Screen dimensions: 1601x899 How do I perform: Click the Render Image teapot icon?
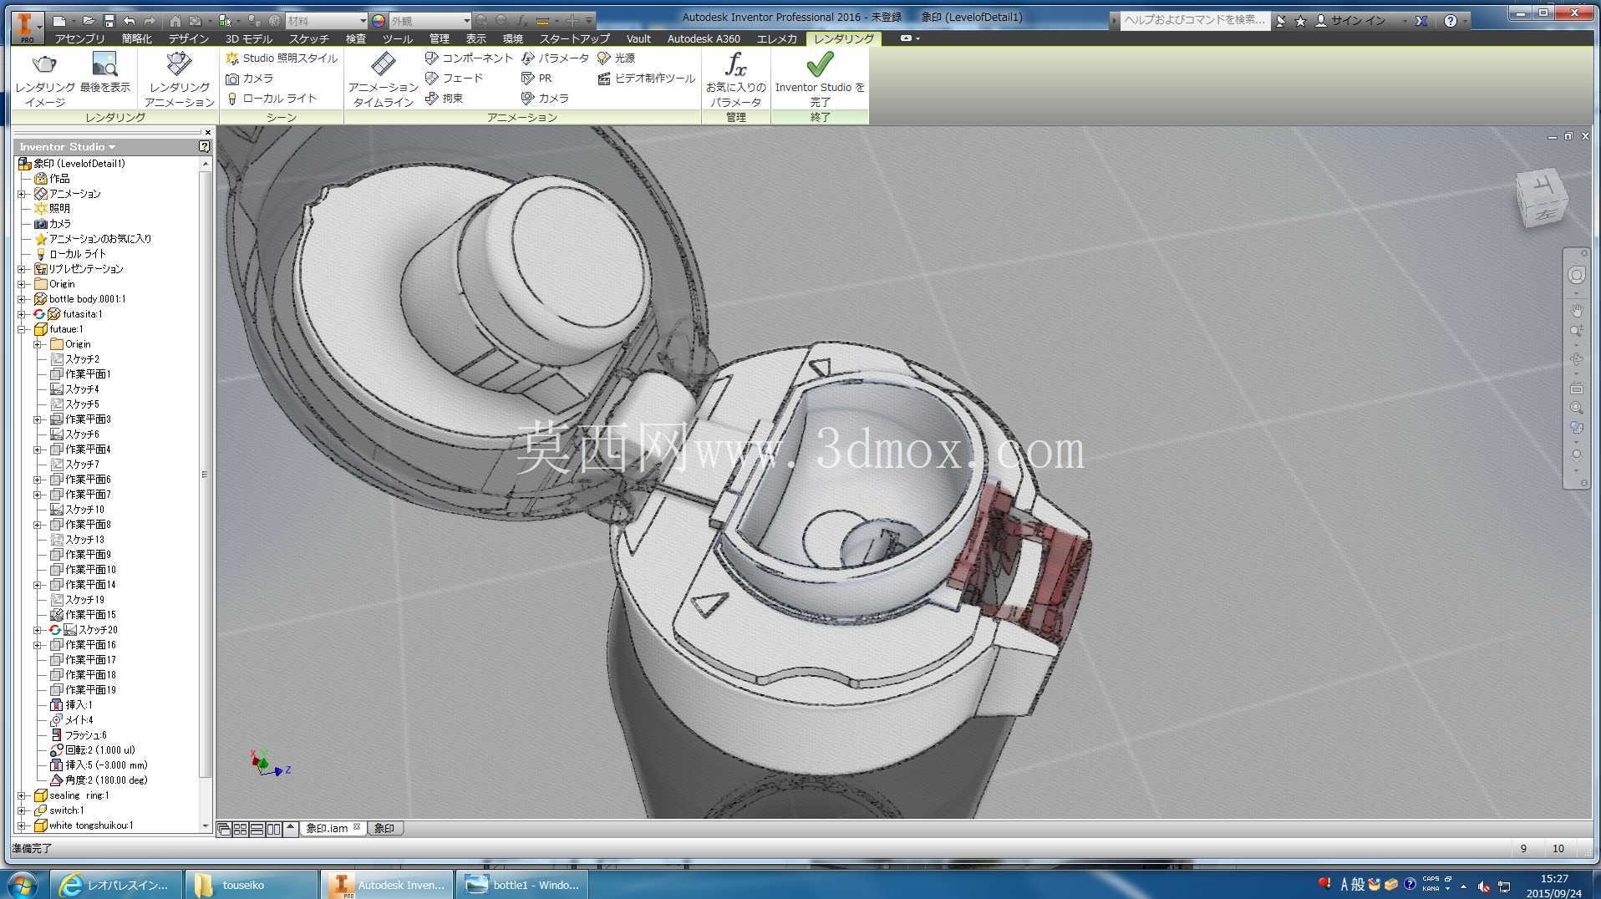(44, 64)
